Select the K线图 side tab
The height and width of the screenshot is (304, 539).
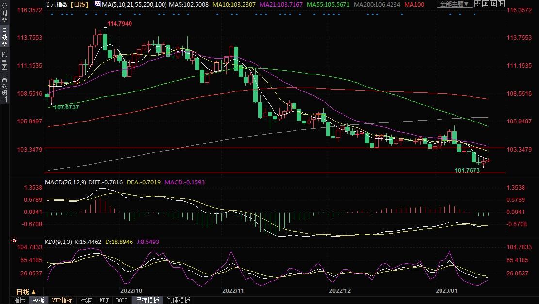tap(5, 38)
